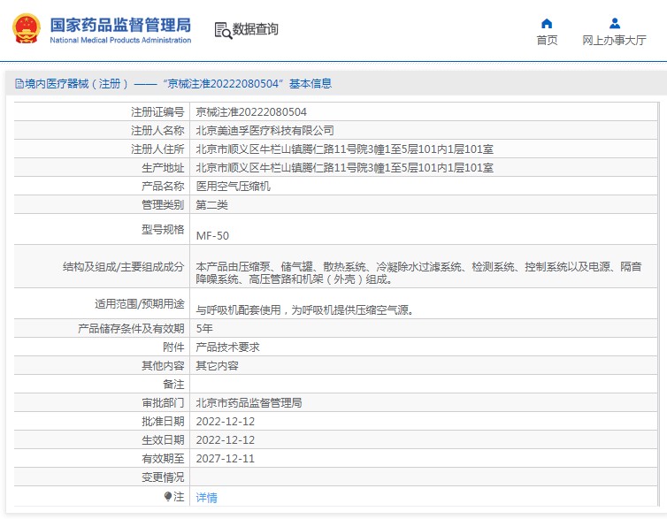Screen dimensions: 667x519
Task: Select 北京美迪孚医疗科技有限公司 cell
Action: tap(264, 131)
